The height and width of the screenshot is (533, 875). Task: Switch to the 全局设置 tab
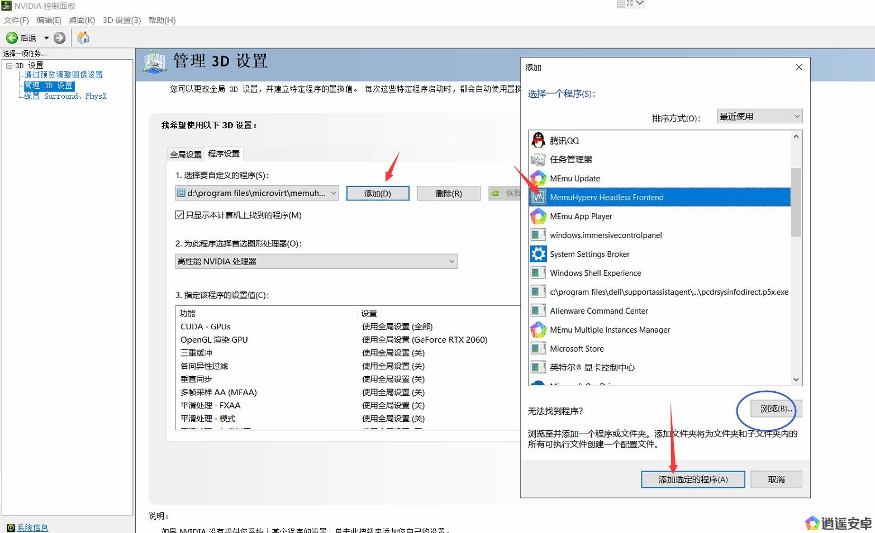click(186, 154)
